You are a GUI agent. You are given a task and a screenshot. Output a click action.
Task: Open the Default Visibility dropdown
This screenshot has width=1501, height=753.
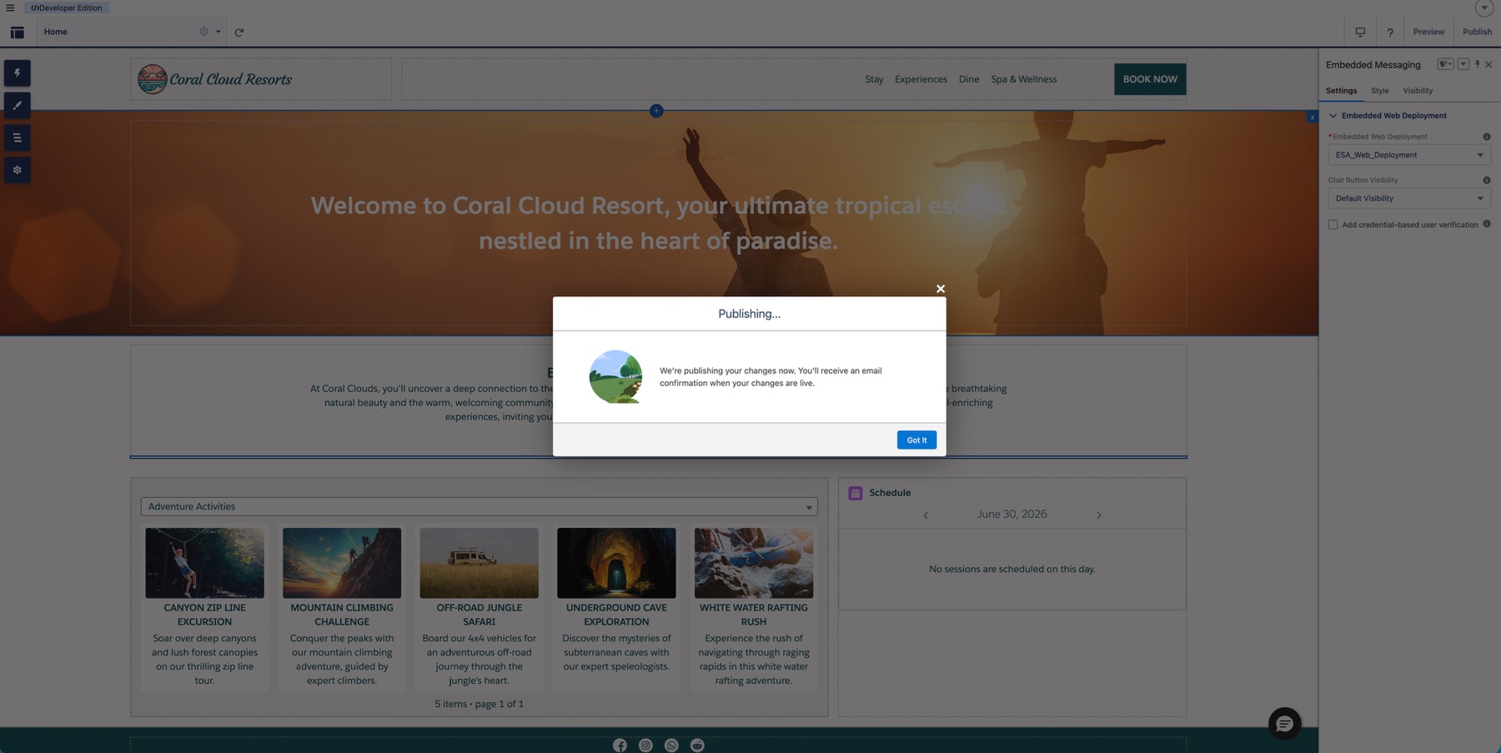point(1408,198)
